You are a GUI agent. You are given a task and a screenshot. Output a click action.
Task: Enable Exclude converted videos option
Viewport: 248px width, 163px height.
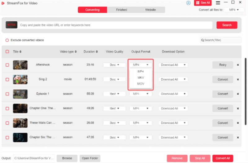7,40
